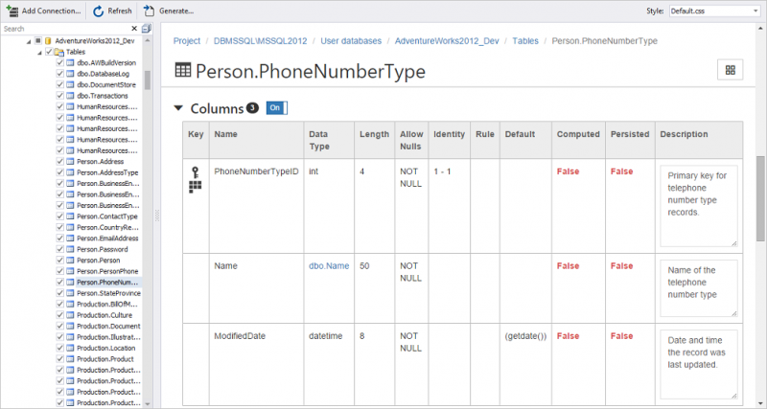
Task: Click the Generate documentation icon
Action: click(149, 11)
